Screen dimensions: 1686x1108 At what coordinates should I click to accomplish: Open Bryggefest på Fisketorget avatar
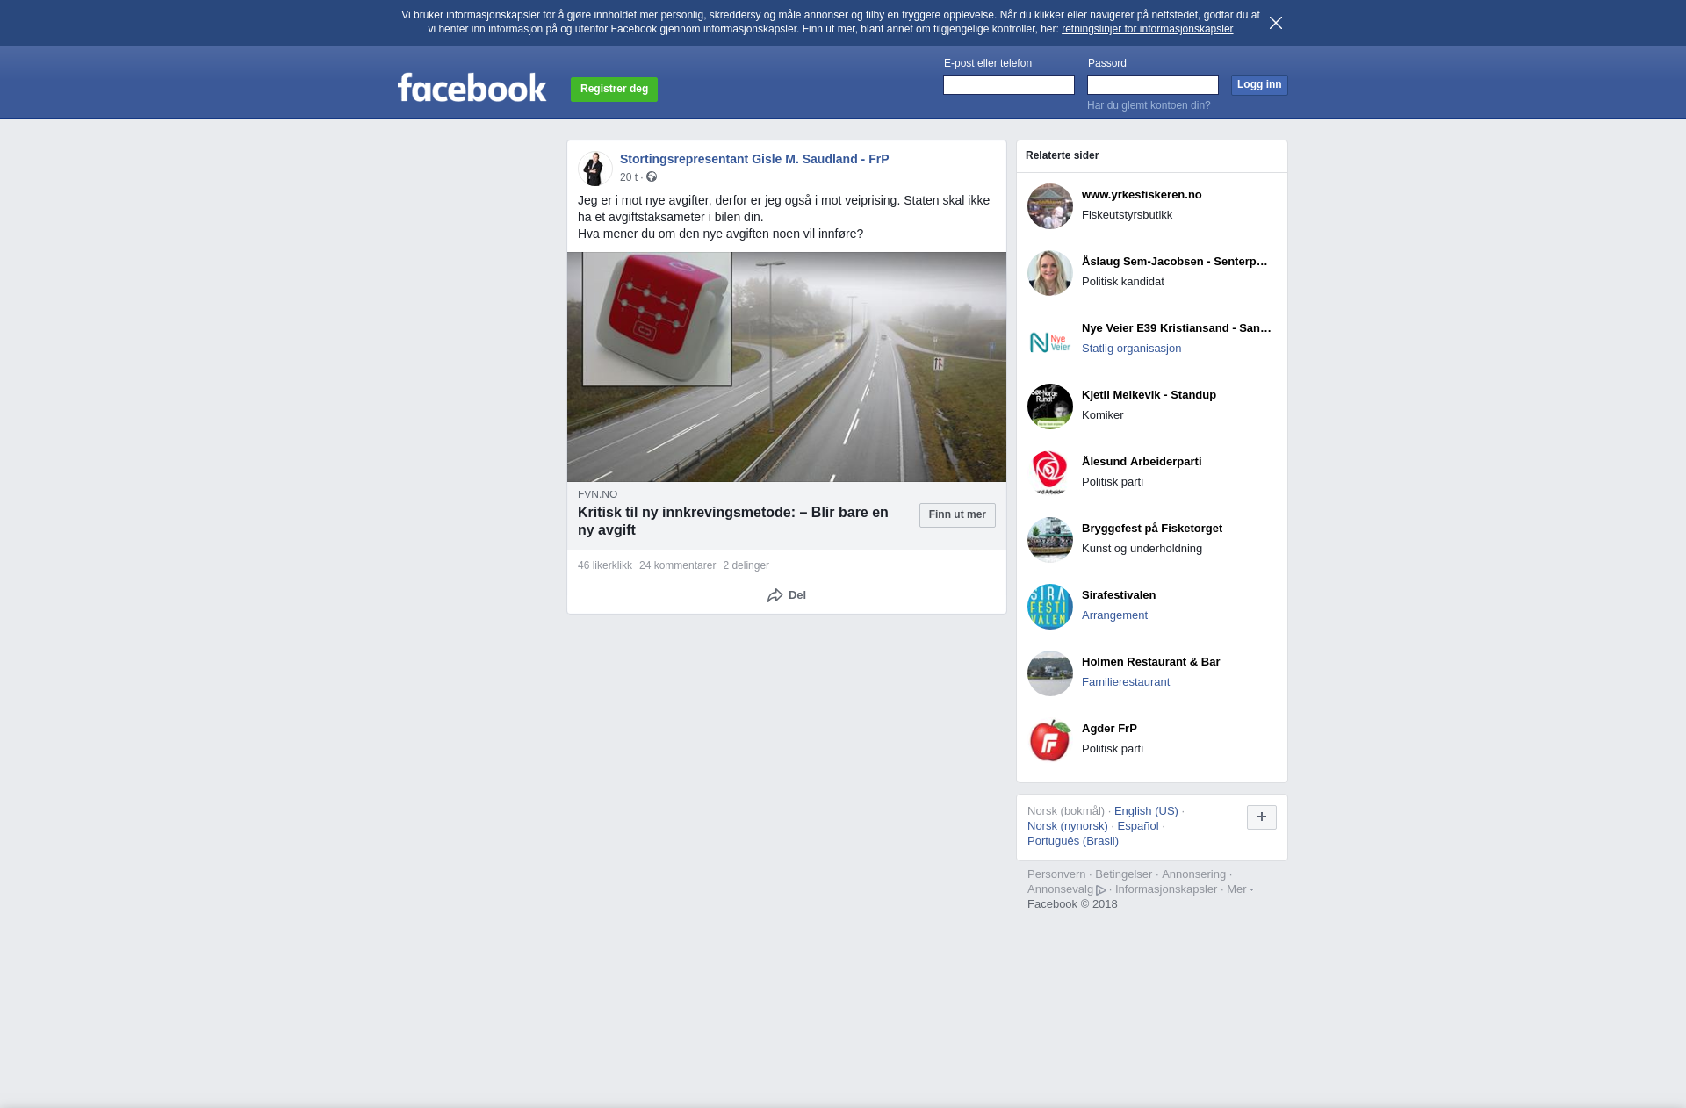pos(1050,540)
